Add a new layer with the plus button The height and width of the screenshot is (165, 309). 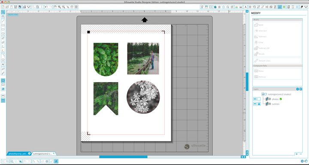(297, 154)
